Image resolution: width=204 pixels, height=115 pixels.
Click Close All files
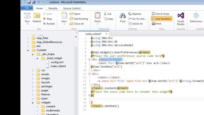[x=77, y=24]
